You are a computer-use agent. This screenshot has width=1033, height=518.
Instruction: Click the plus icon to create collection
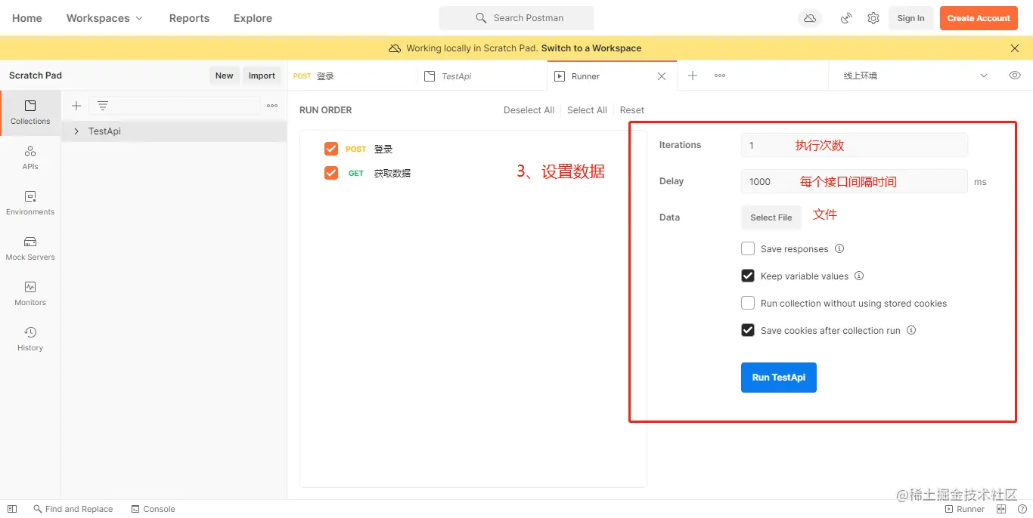tap(76, 106)
